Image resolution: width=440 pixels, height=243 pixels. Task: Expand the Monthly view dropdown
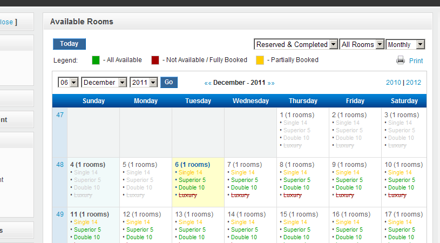pos(405,44)
